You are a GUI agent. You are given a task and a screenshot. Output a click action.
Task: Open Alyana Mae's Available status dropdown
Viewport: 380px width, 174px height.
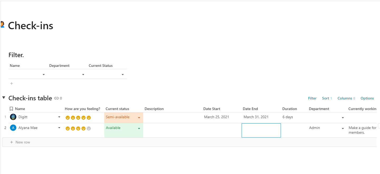point(139,128)
